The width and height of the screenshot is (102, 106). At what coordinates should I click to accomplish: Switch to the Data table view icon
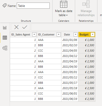click(x=5, y=38)
